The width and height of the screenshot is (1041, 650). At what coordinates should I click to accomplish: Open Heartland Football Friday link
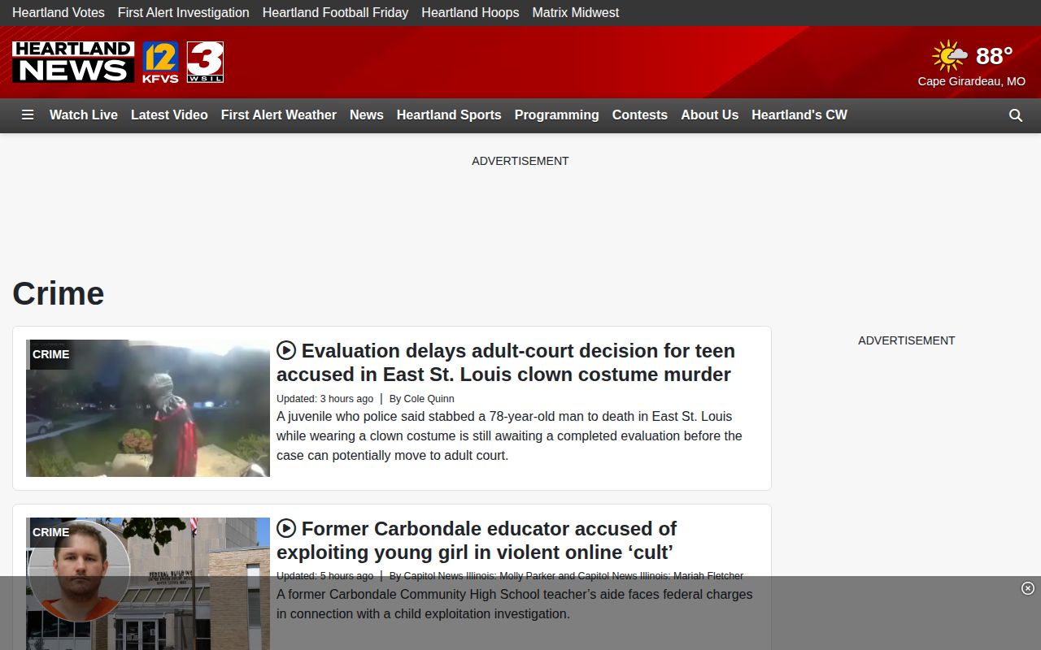[x=335, y=13]
